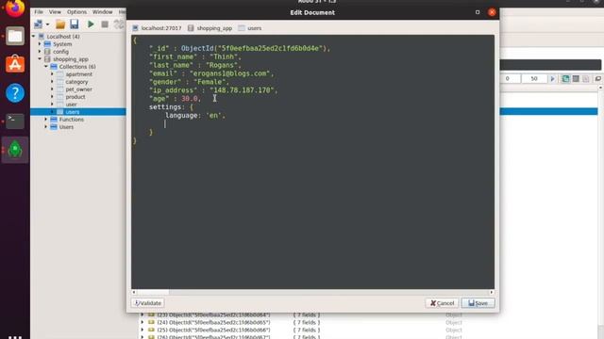This screenshot has width=604, height=339.
Task: Open the connect button's dropdown arrow
Action: pyautogui.click(x=48, y=24)
